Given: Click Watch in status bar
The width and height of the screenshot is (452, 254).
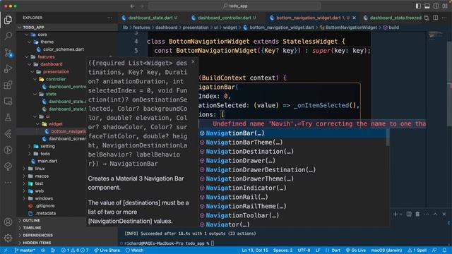Looking at the screenshot, I should click(x=134, y=250).
